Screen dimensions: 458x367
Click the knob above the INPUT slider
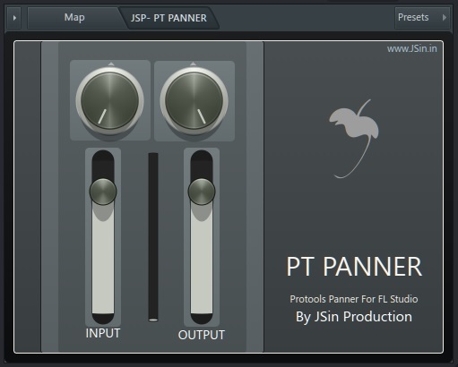point(109,101)
